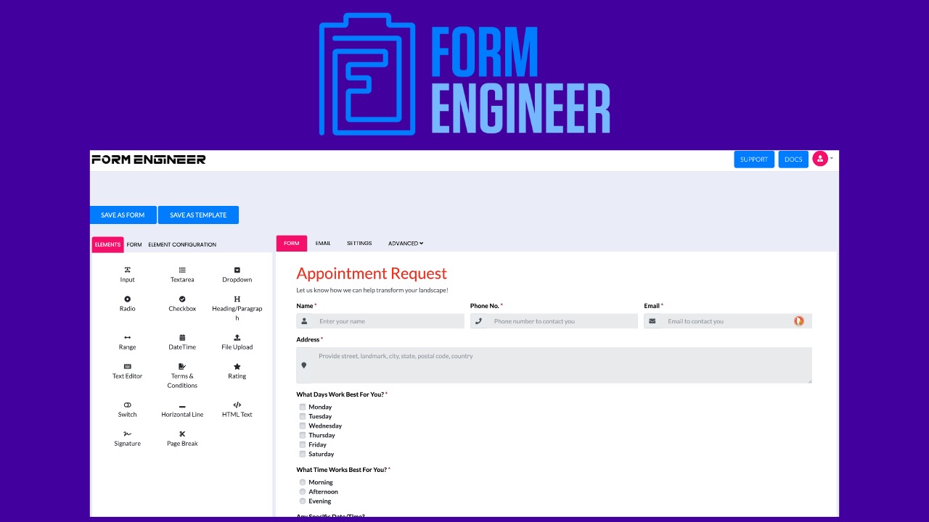Choose the HTML Text element icon
The height and width of the screenshot is (522, 929).
(x=237, y=409)
